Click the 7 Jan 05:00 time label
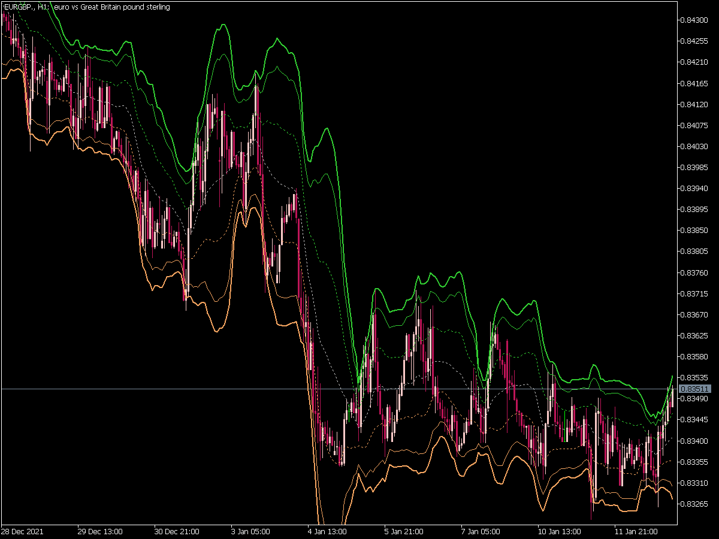This screenshot has width=719, height=539. click(481, 531)
